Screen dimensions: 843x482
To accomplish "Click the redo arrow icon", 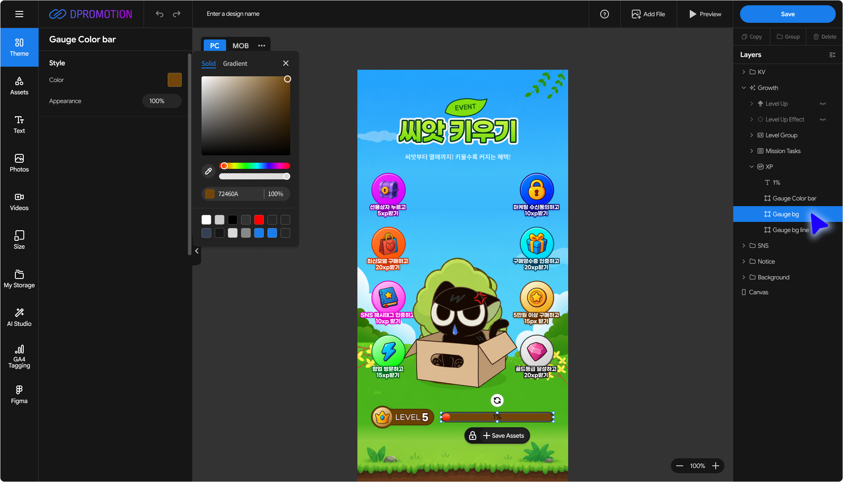I will coord(177,14).
